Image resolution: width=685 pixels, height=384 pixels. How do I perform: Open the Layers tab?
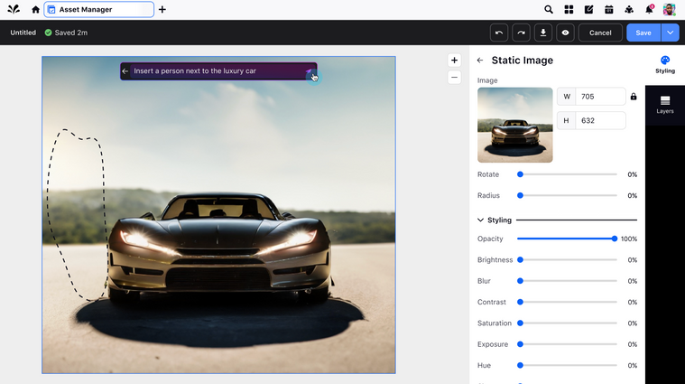665,105
